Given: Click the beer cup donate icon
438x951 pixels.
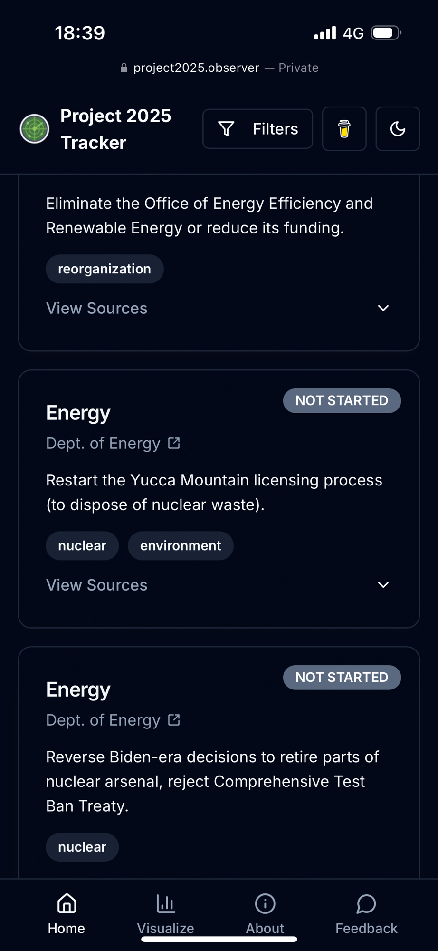Looking at the screenshot, I should pos(344,129).
